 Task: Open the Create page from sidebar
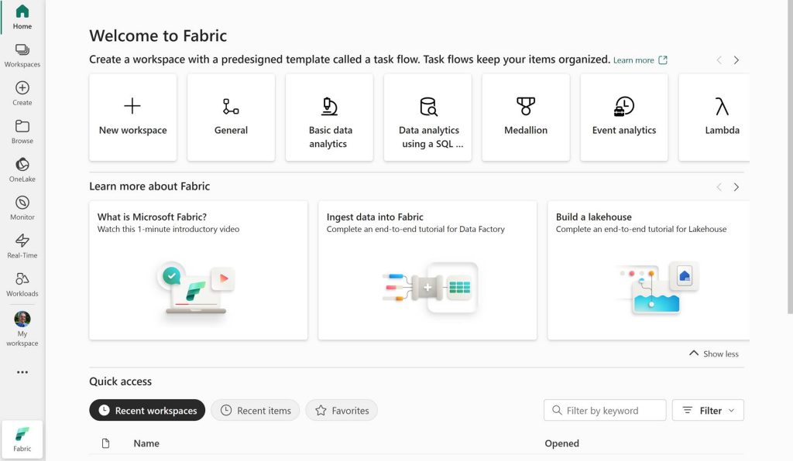click(x=22, y=94)
